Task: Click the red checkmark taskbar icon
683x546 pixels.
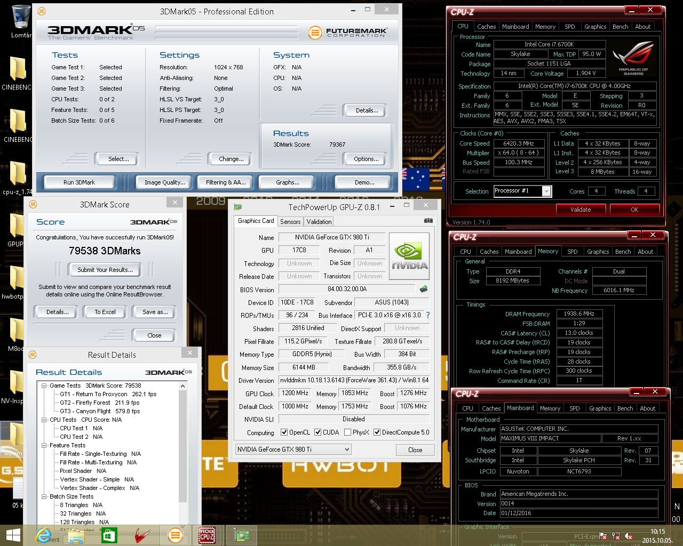Action: (141, 535)
